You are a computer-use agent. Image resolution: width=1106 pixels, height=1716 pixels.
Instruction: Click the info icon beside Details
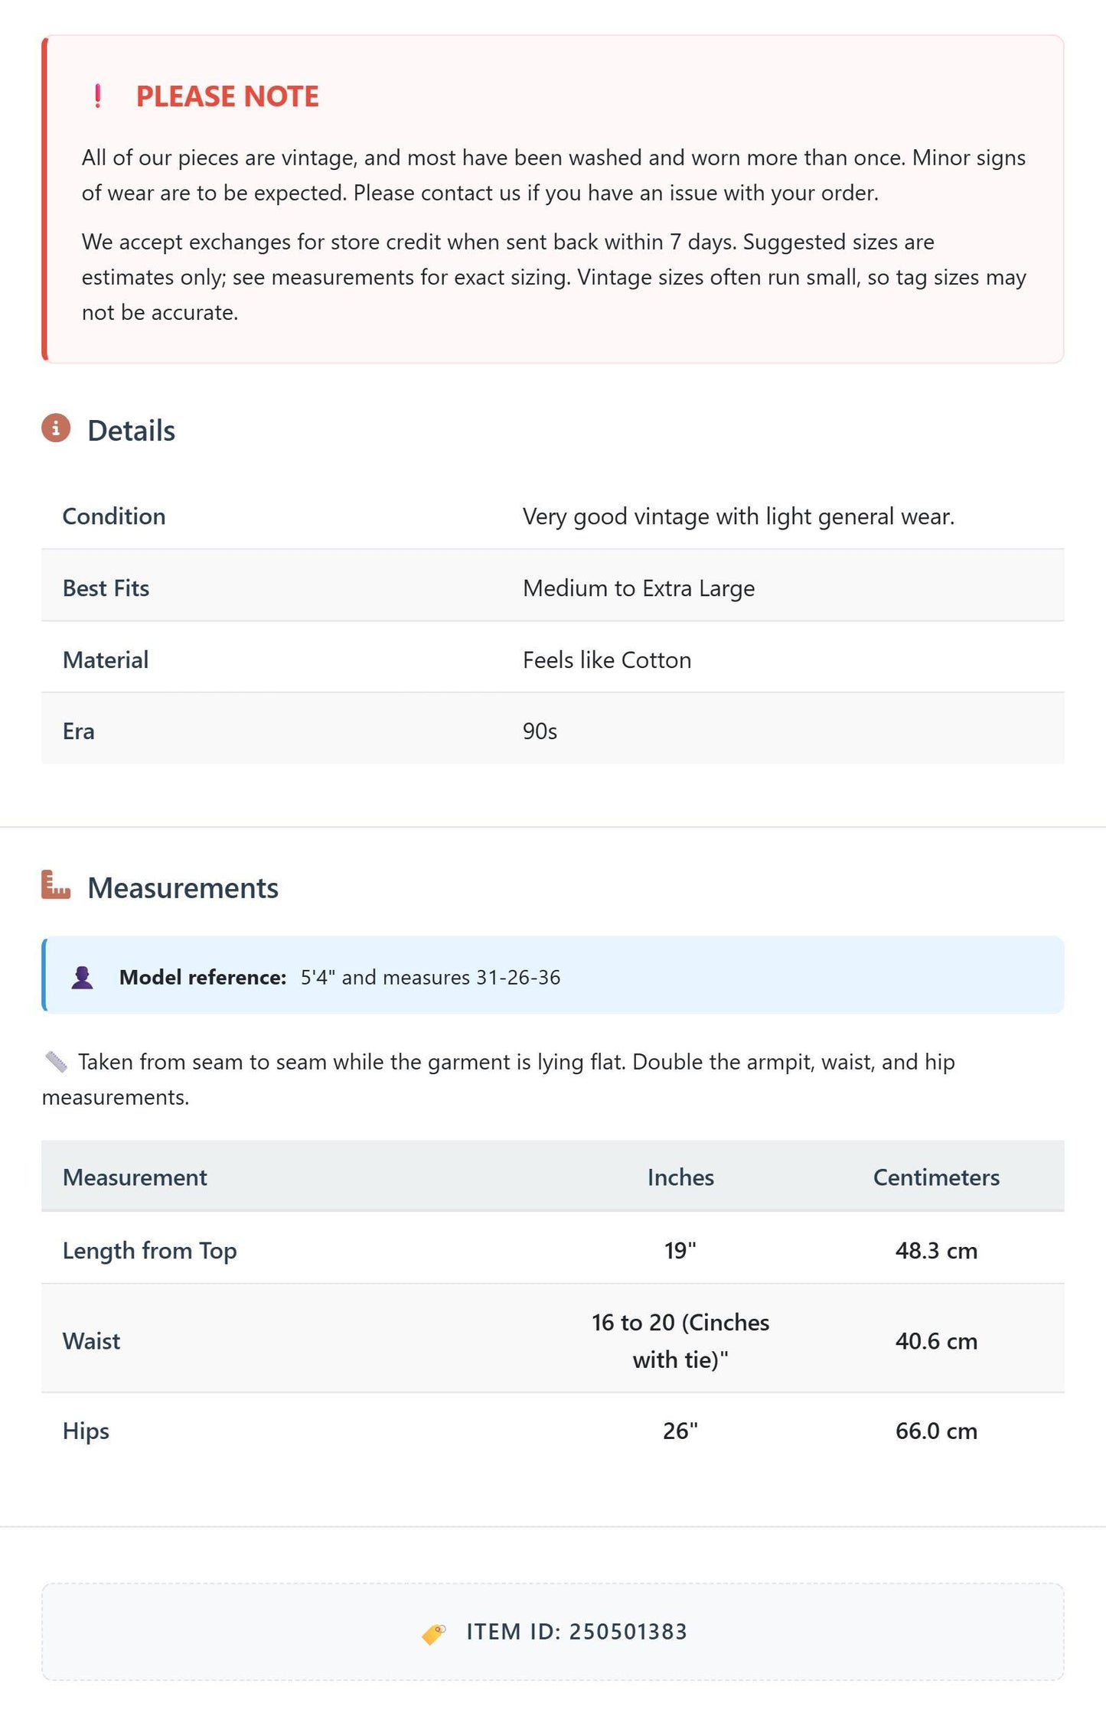coord(56,428)
